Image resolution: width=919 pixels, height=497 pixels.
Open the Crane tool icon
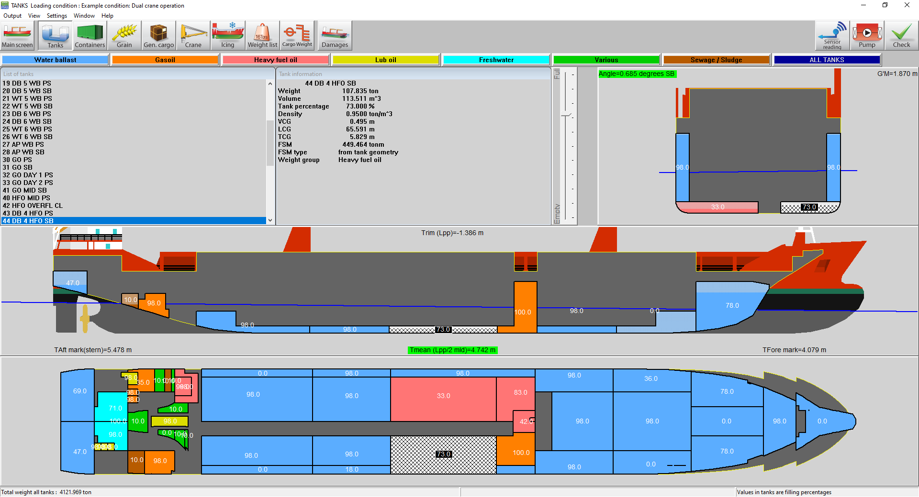(193, 36)
